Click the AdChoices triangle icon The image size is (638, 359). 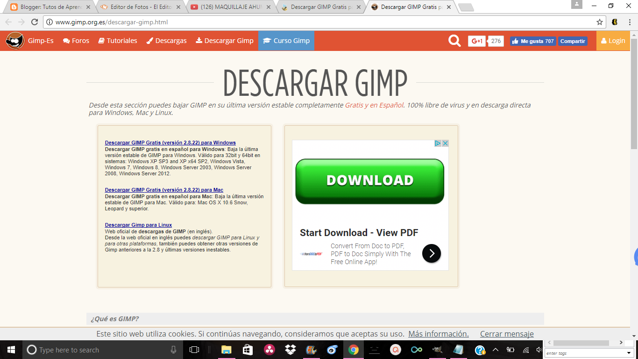[438, 144]
